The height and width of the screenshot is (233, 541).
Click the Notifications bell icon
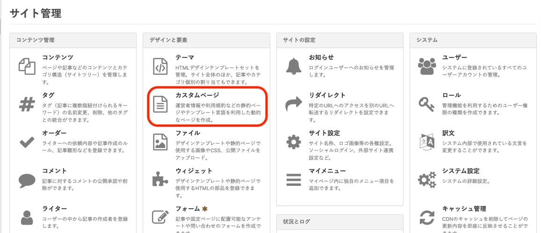tap(294, 66)
